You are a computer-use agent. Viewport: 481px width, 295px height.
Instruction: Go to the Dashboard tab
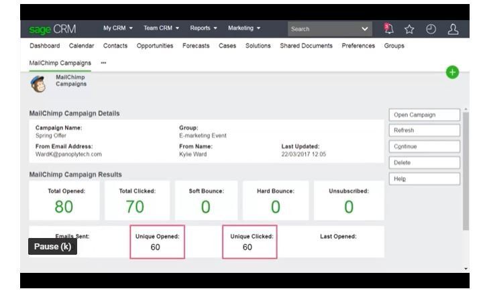[45, 46]
